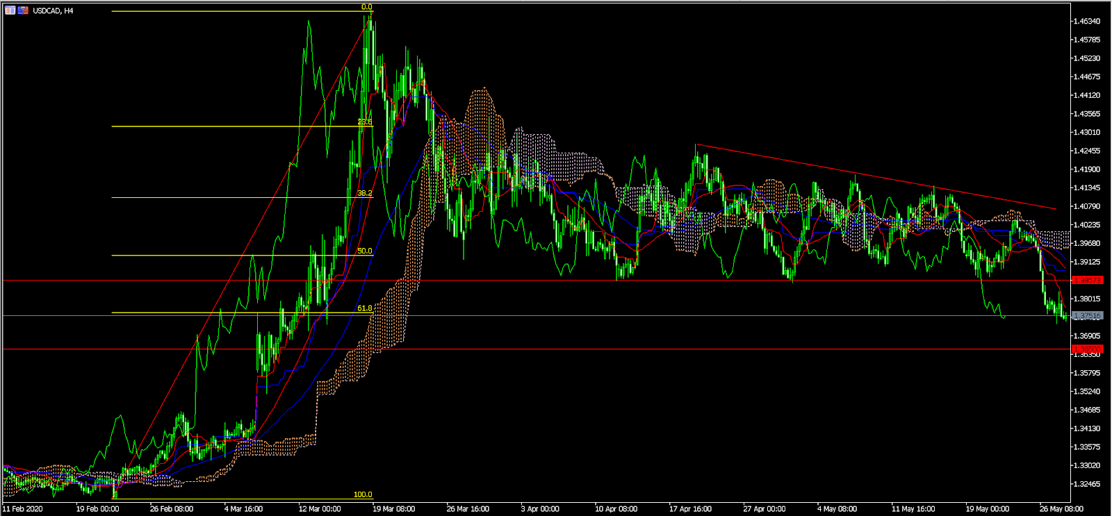Select the red 1.38573 price label
The height and width of the screenshot is (516, 1112).
[x=1087, y=281]
